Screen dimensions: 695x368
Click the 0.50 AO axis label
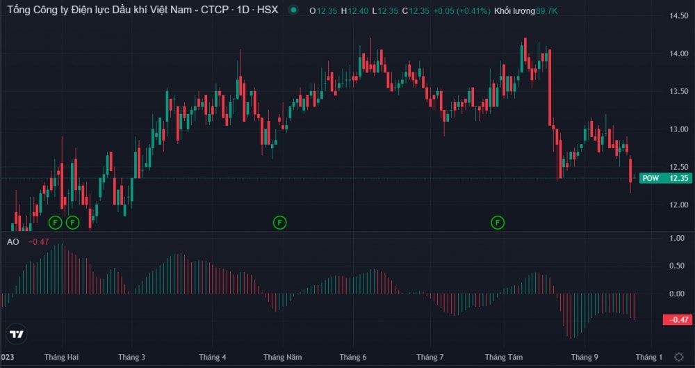(677, 266)
